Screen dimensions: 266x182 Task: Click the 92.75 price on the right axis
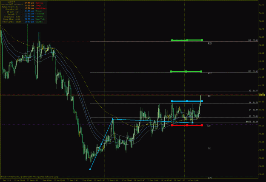tap(261, 5)
